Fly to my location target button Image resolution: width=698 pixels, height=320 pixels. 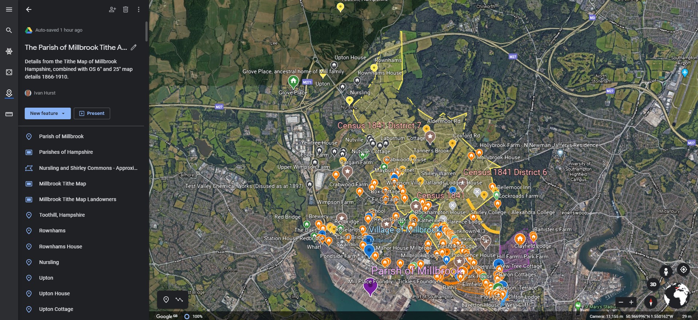[x=683, y=269]
